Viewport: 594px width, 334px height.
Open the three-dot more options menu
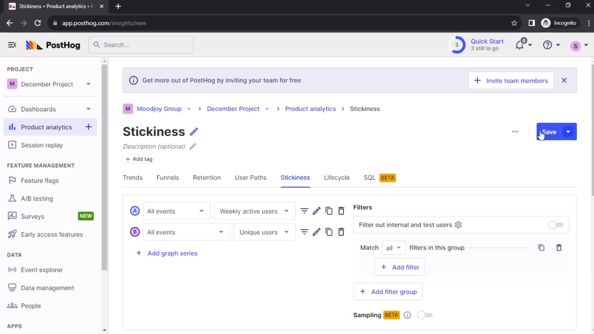(515, 132)
